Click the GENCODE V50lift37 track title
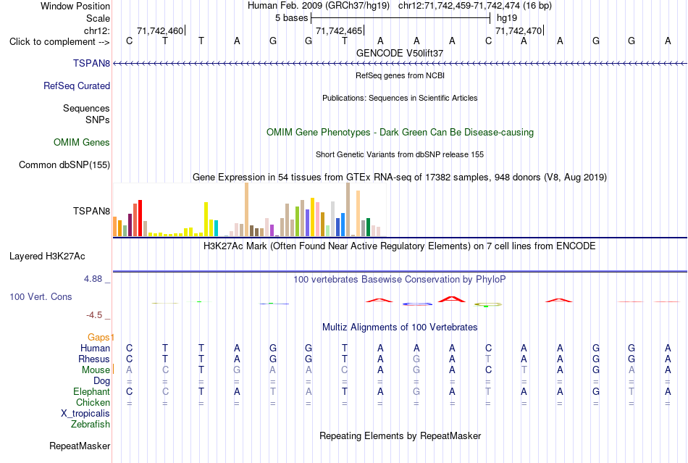 tap(400, 53)
